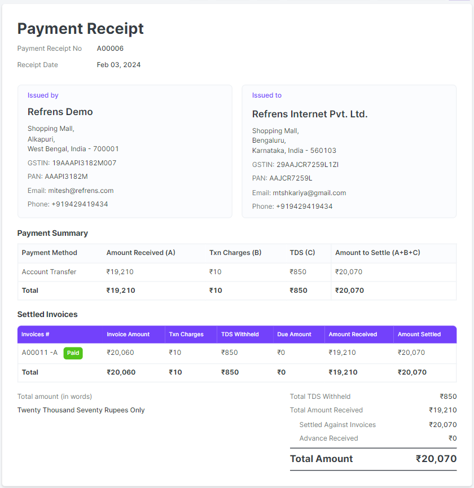474x488 pixels.
Task: Click bold ₹20,060 in Settled Invoices Total row
Action: coord(121,372)
